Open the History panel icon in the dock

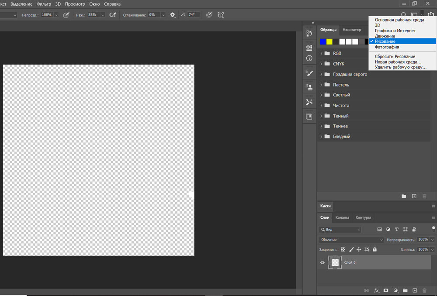[309, 34]
